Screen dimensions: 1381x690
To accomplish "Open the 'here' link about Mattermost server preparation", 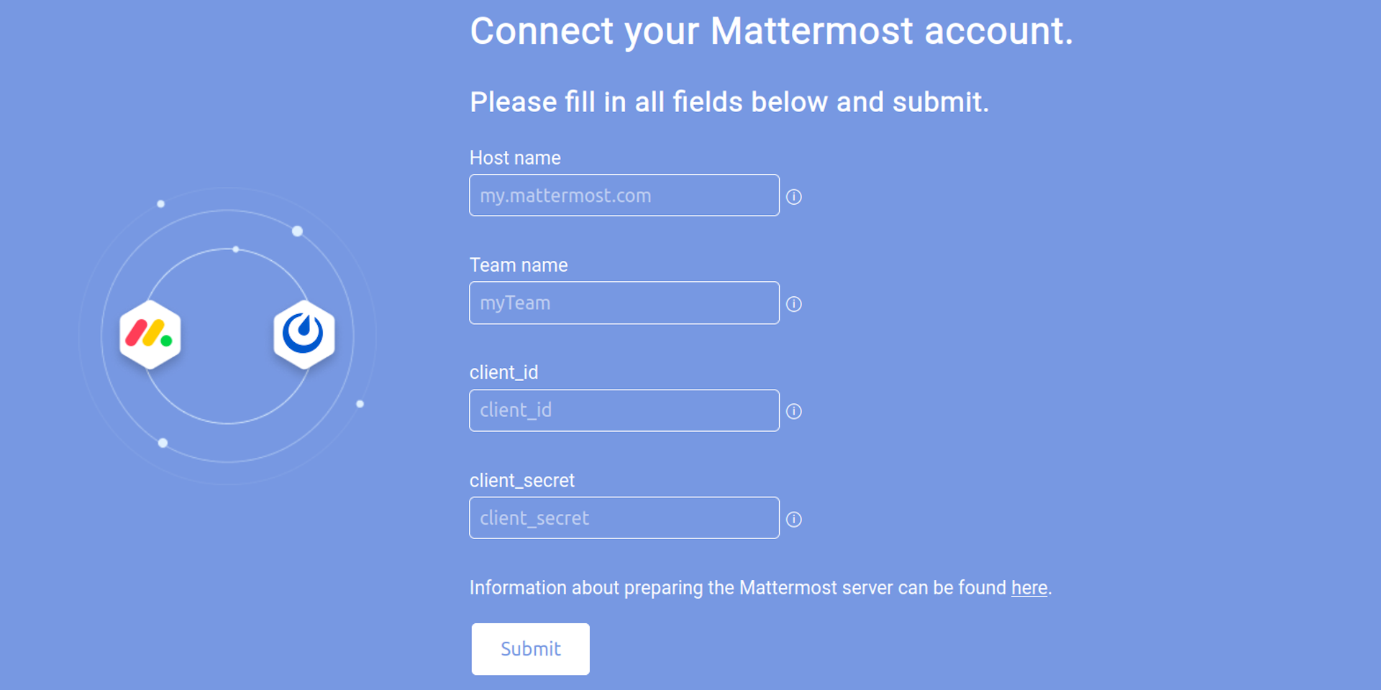I will coord(1029,588).
